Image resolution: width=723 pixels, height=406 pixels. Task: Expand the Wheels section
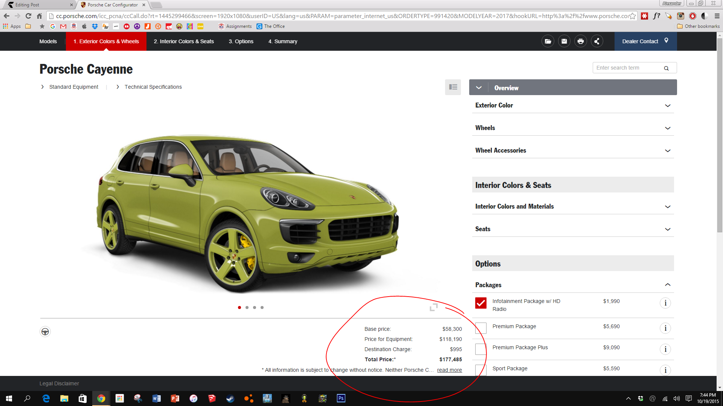[573, 128]
